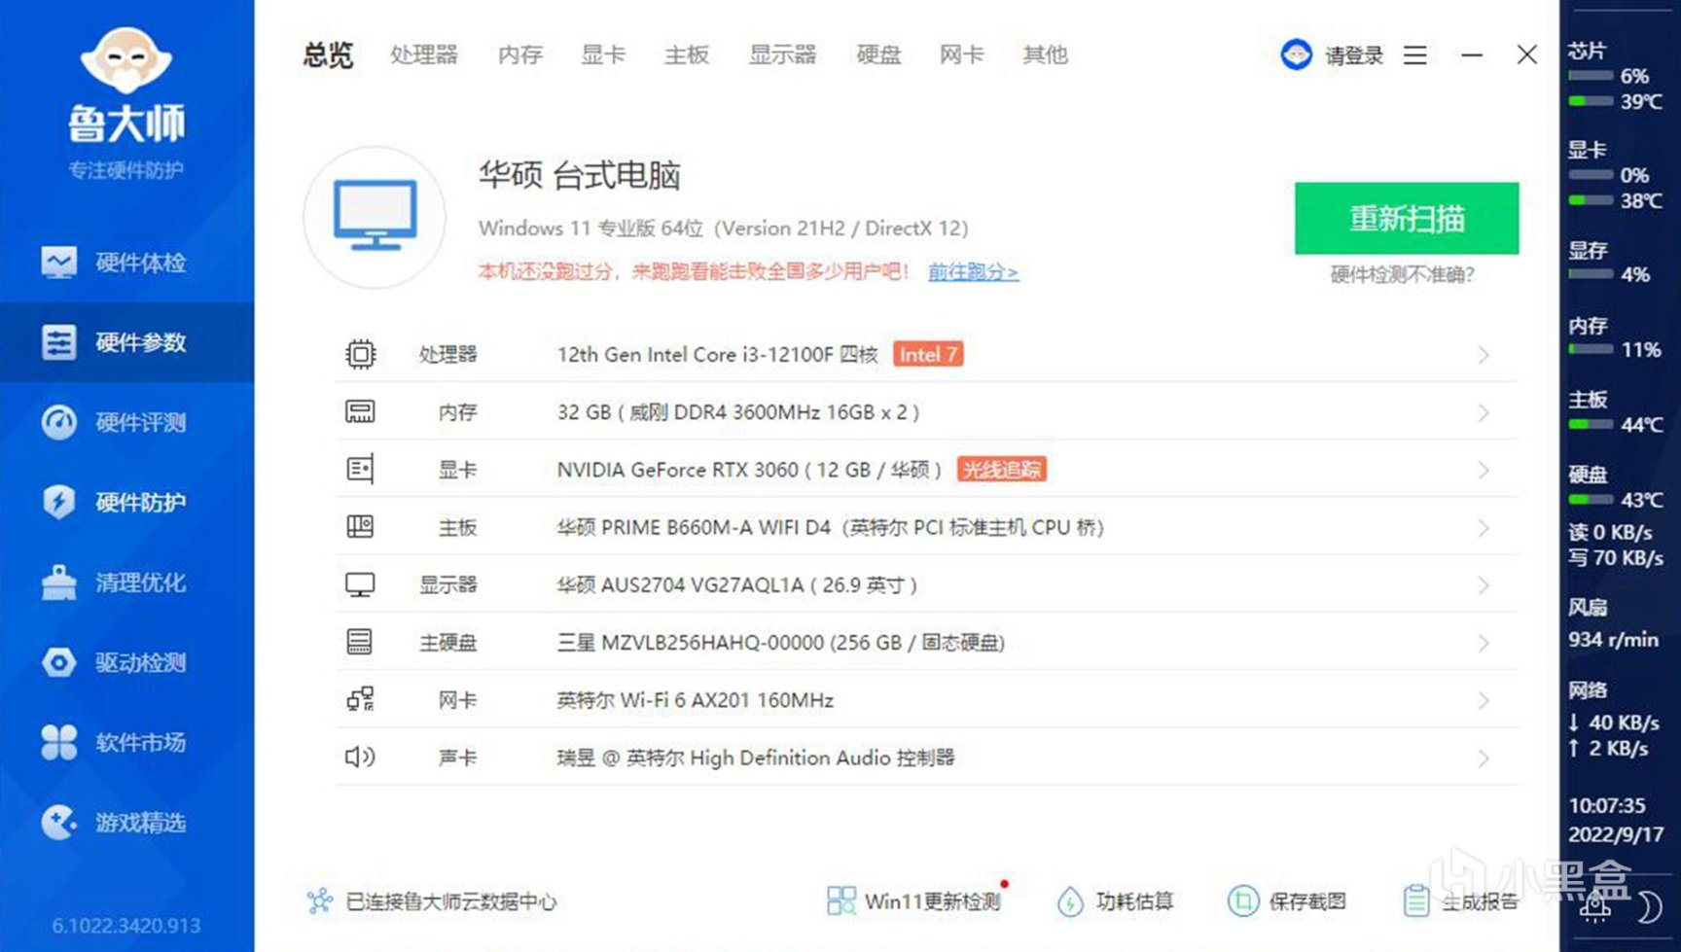Open 清理优化 cleanup broom icon

pyautogui.click(x=58, y=582)
